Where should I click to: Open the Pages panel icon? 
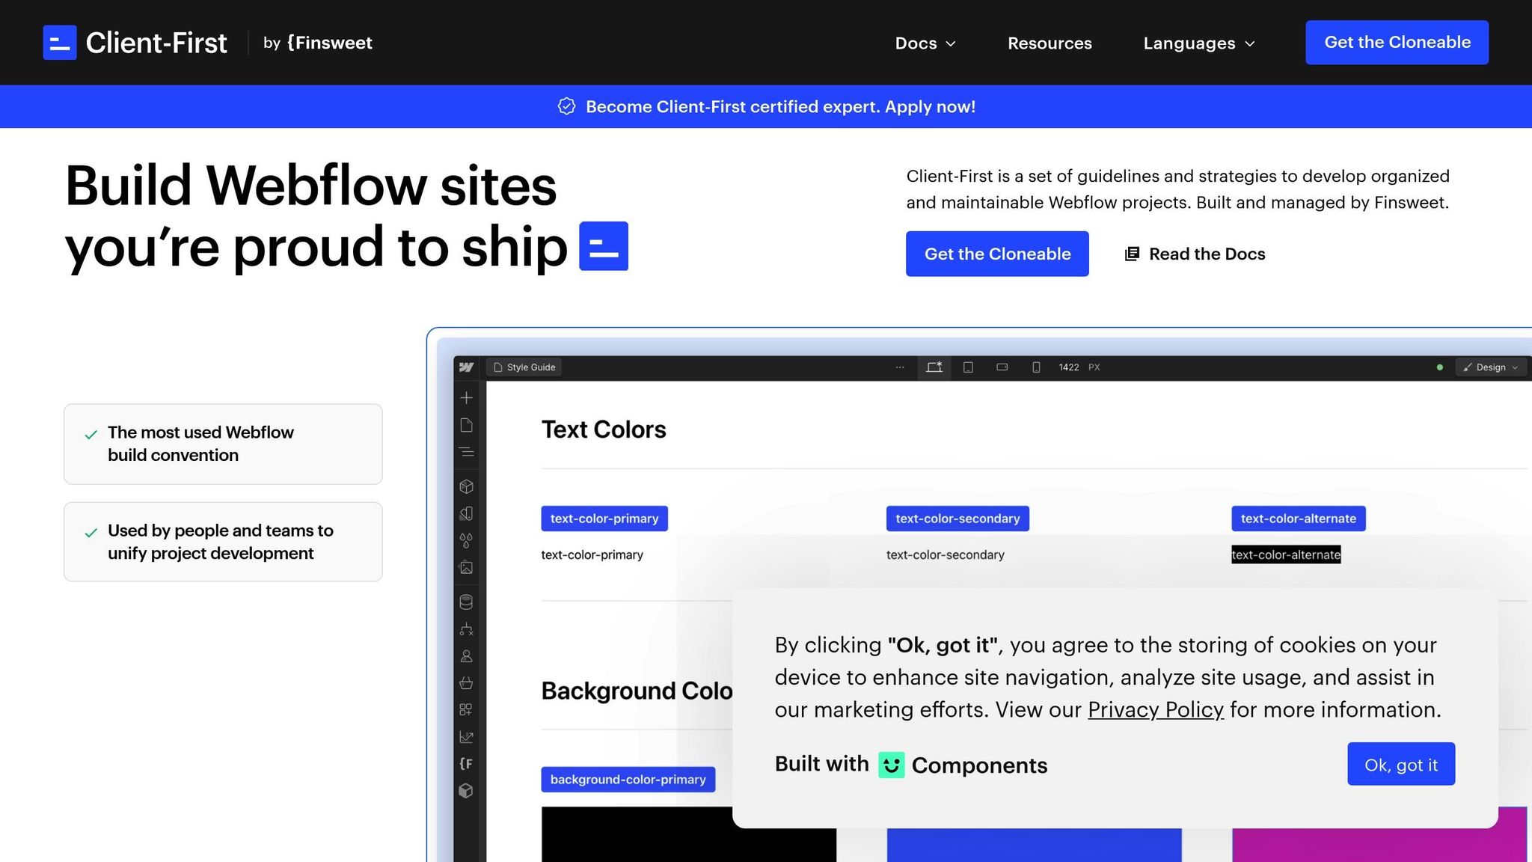point(466,425)
